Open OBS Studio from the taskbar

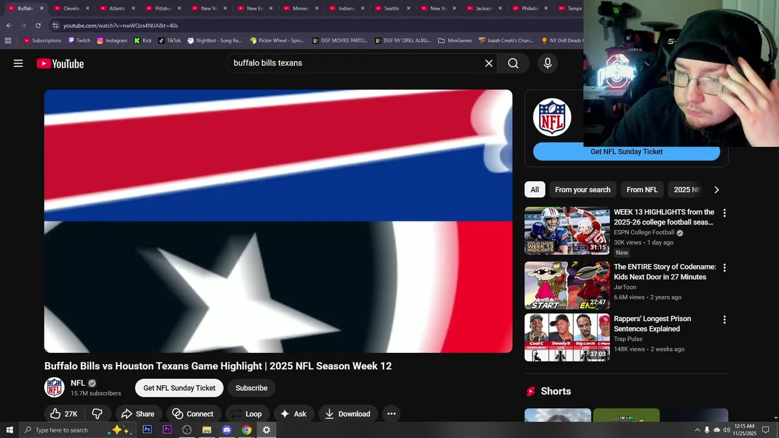click(x=187, y=430)
